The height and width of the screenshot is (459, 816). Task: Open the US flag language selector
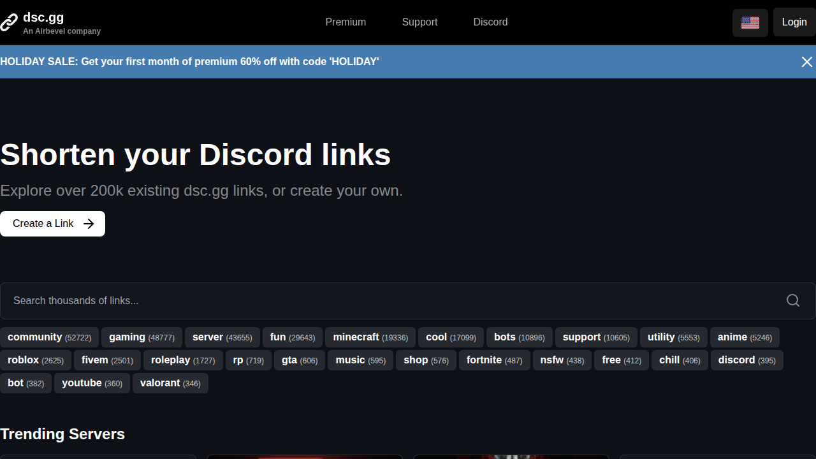(x=750, y=23)
